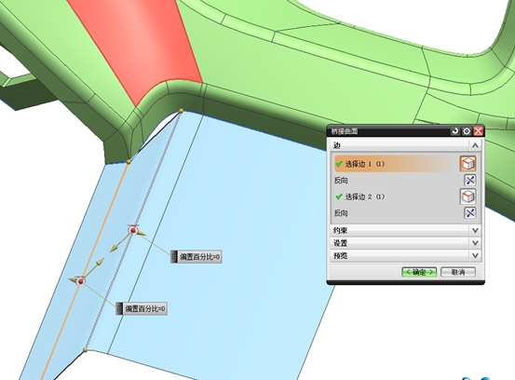Screen dimensions: 515x380
Task: Expand the 约束 section
Action: [406, 231]
